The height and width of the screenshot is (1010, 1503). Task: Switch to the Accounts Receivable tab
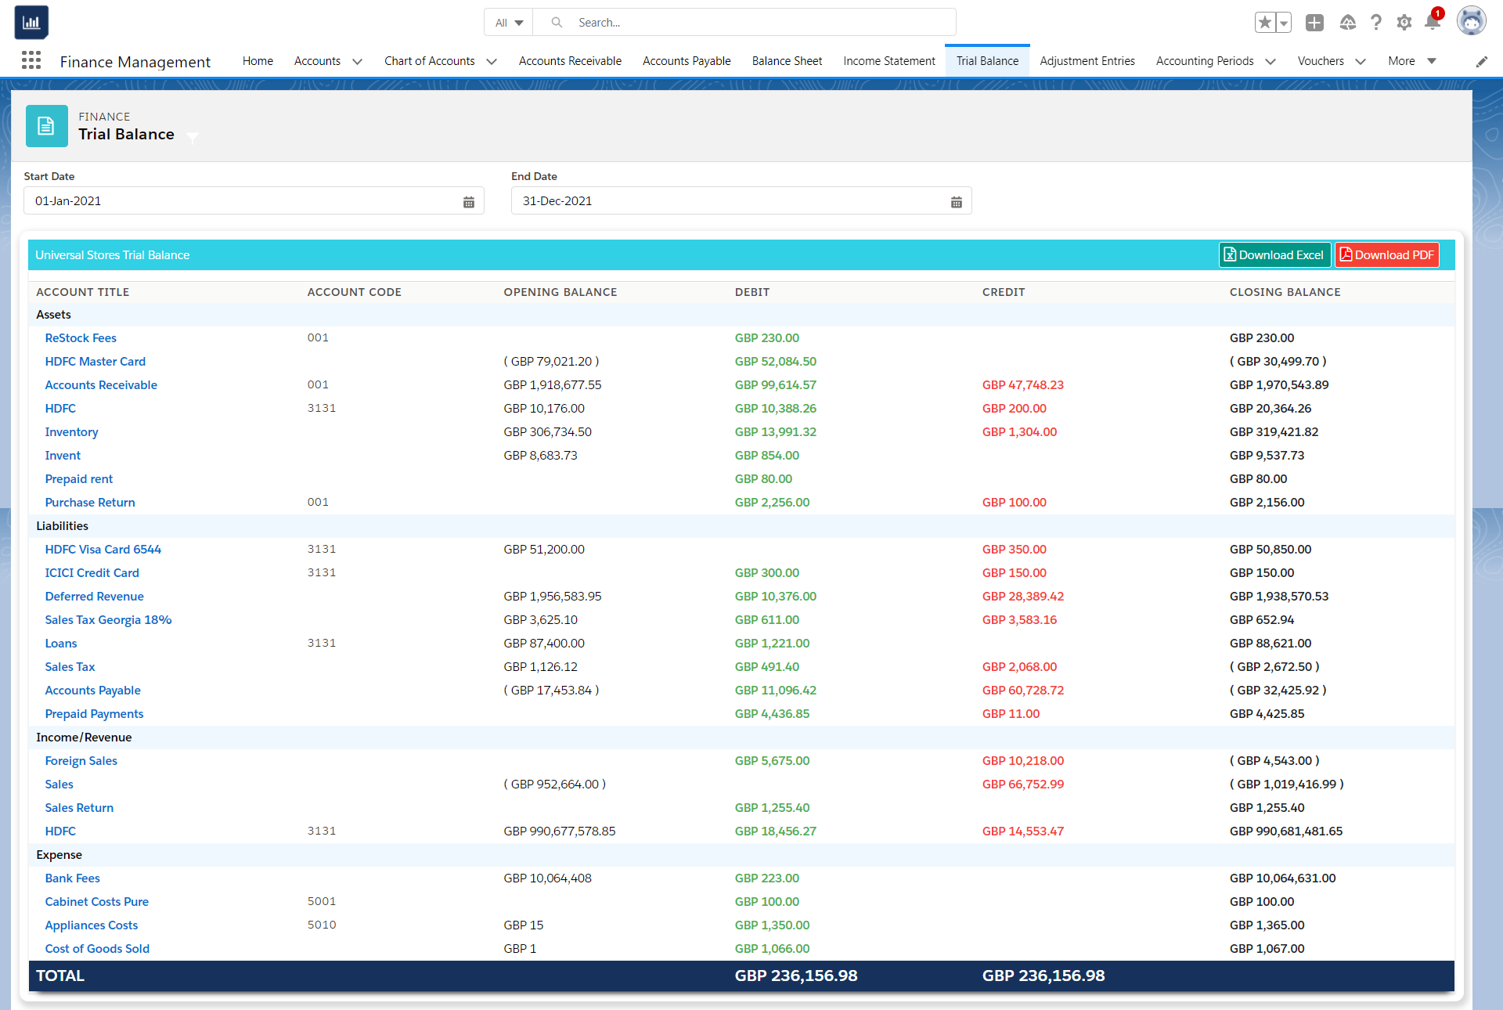click(570, 61)
